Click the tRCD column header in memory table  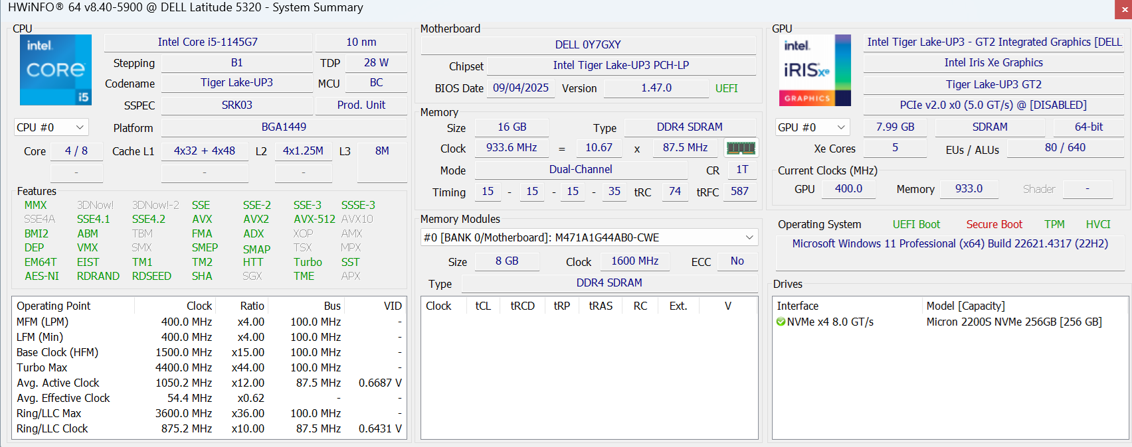click(522, 306)
